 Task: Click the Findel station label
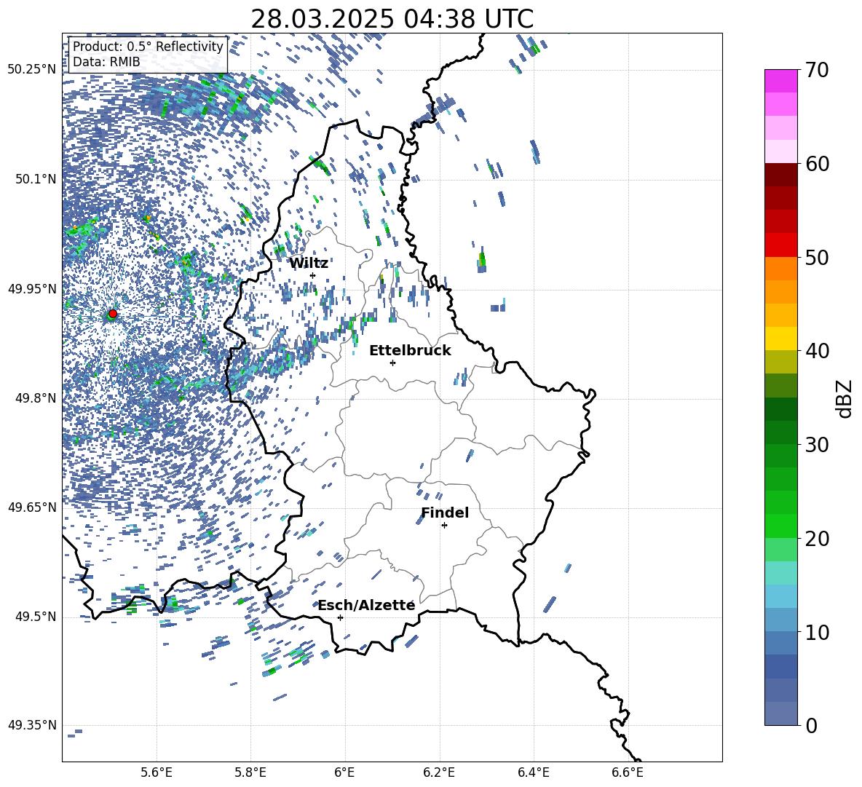pos(445,513)
